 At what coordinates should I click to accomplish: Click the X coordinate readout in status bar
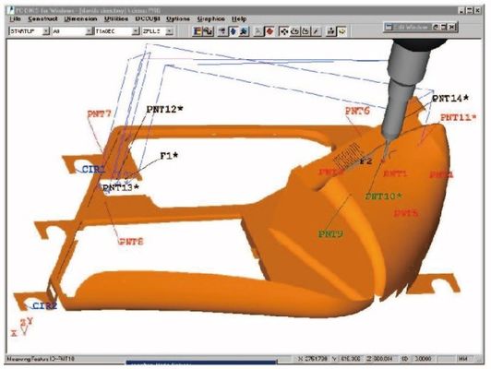tap(313, 359)
